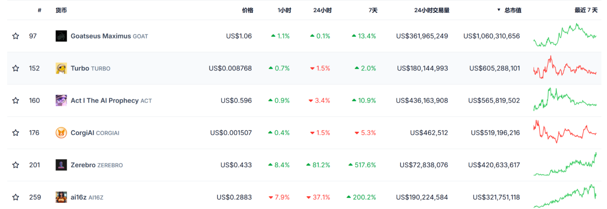Star Goatseus Maximus as a favorite
This screenshot has width=607, height=209.
16,36
